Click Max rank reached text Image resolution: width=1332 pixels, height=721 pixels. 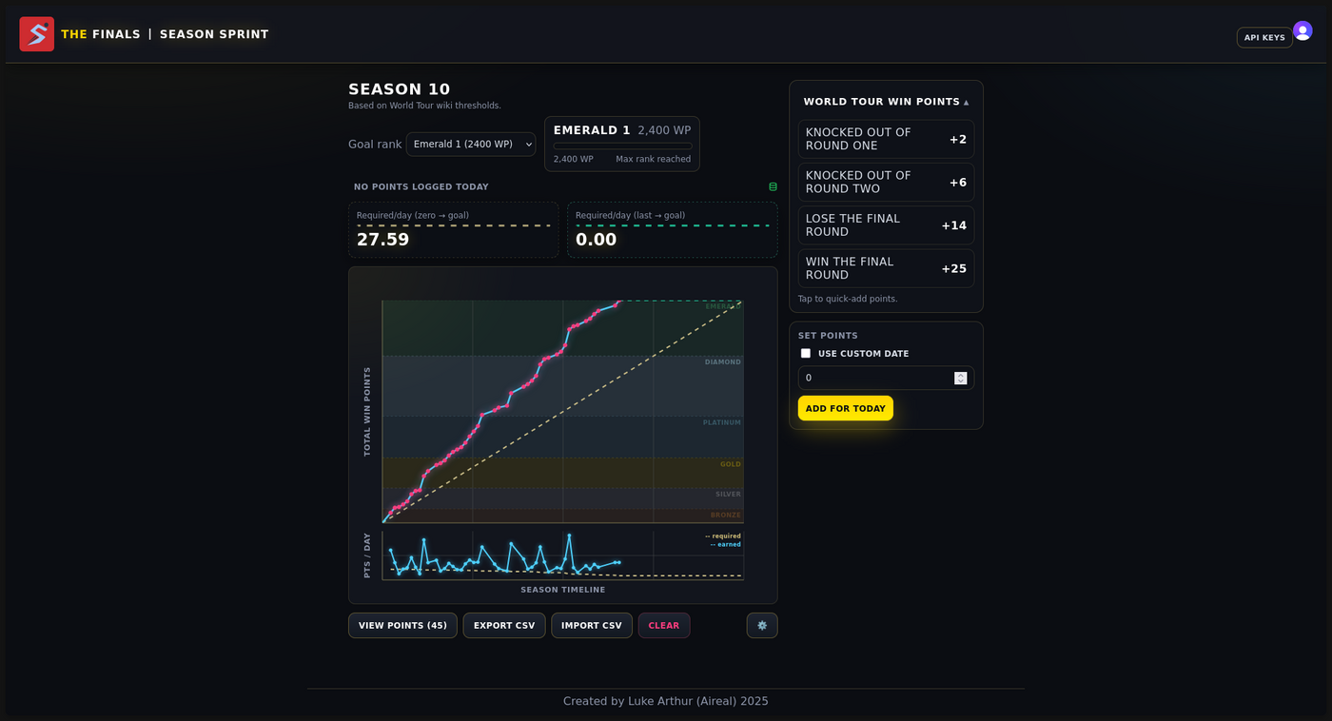coord(654,159)
